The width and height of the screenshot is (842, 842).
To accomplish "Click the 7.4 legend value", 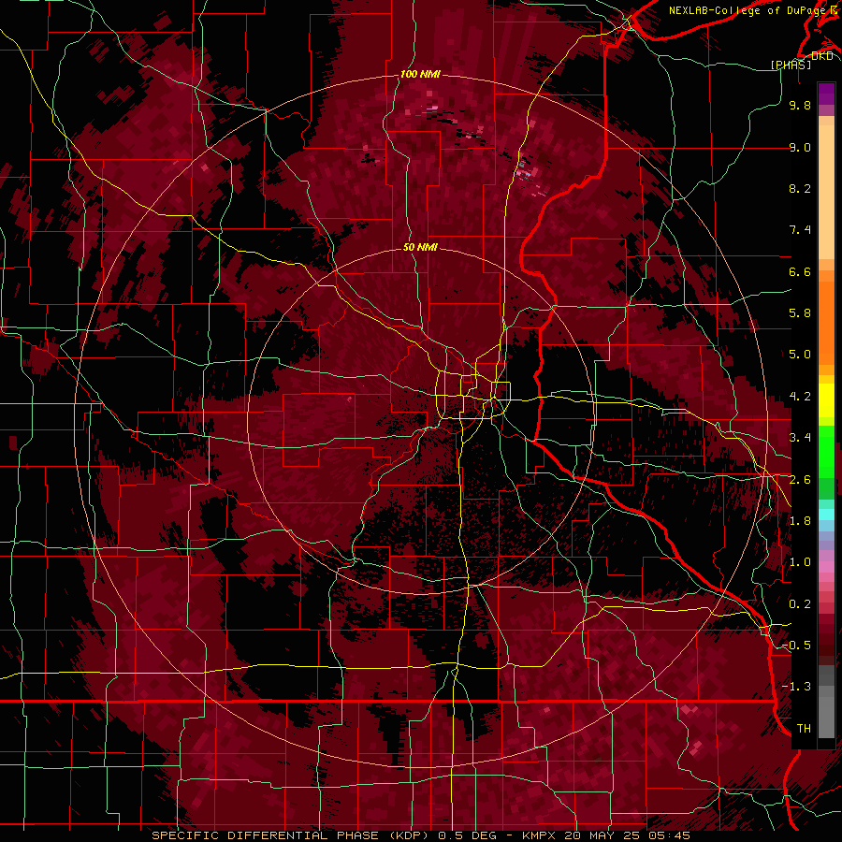I will pyautogui.click(x=800, y=230).
